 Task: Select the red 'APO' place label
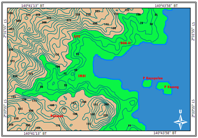click(x=77, y=37)
